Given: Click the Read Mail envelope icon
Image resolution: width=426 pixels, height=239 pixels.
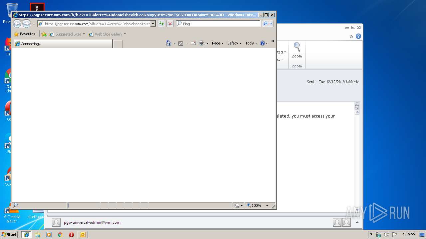Looking at the screenshot, I should click(193, 43).
